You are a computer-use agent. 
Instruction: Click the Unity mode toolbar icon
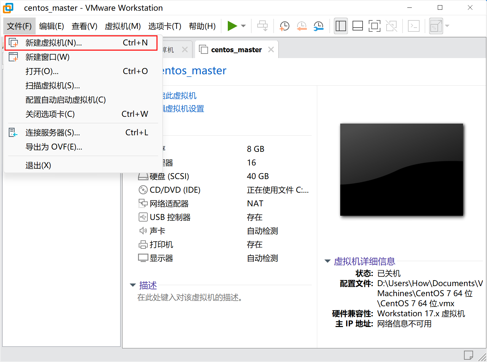[x=391, y=26]
